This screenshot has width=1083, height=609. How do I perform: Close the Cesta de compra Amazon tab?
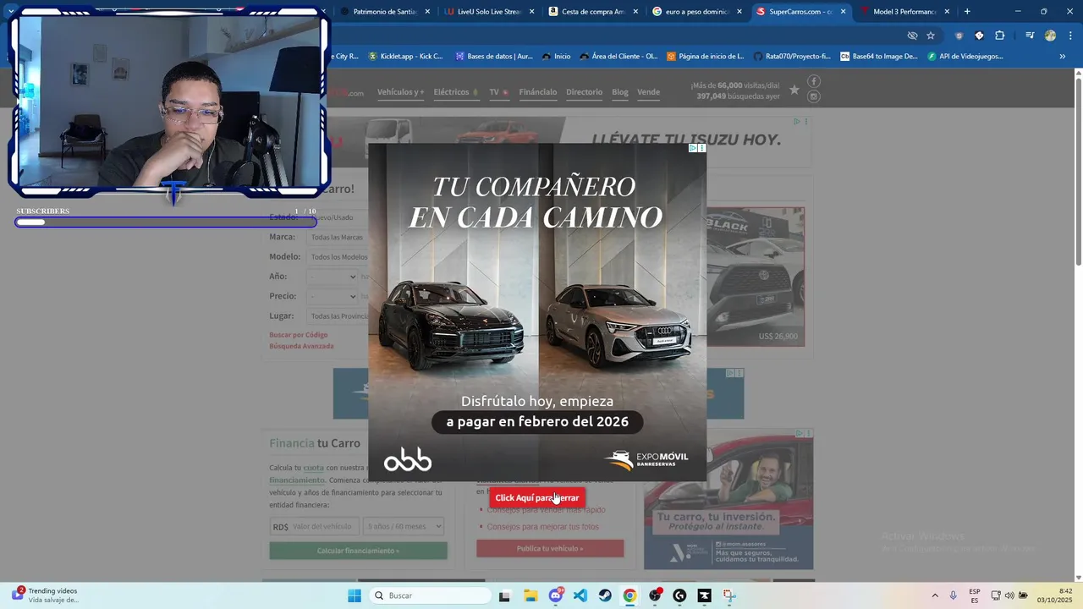[x=635, y=12]
